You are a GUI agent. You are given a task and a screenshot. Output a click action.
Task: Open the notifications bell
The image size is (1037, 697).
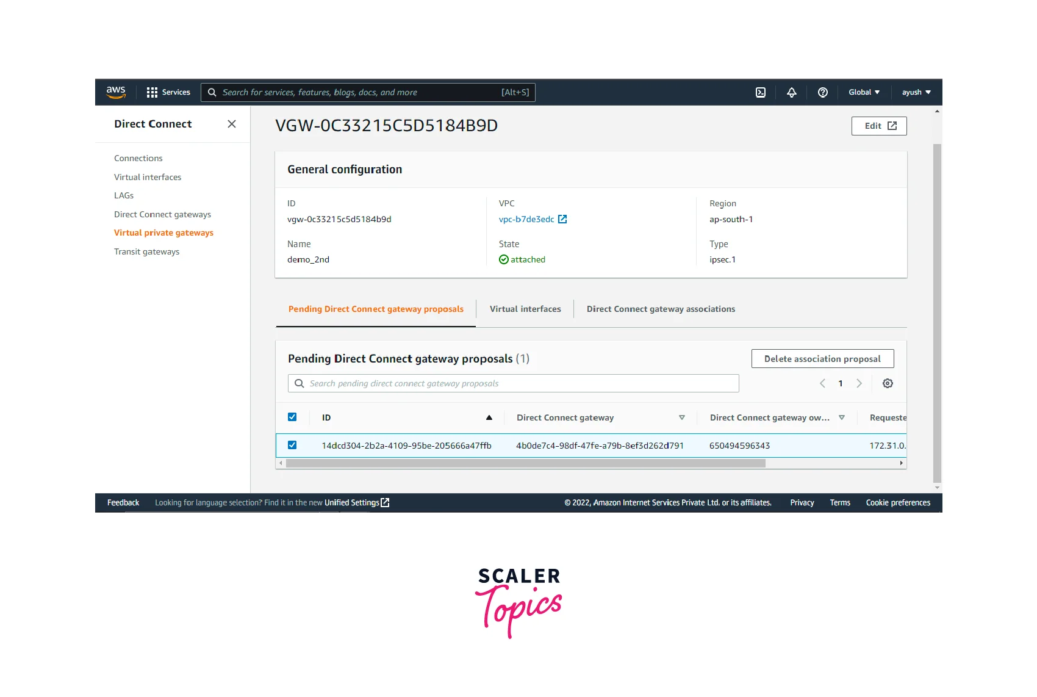[791, 92]
